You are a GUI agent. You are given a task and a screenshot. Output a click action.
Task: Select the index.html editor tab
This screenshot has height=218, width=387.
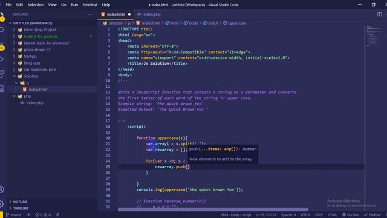click(x=116, y=15)
